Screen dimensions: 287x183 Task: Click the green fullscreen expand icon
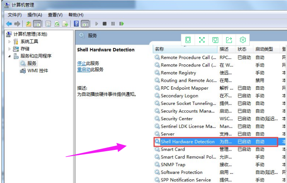click(x=202, y=40)
